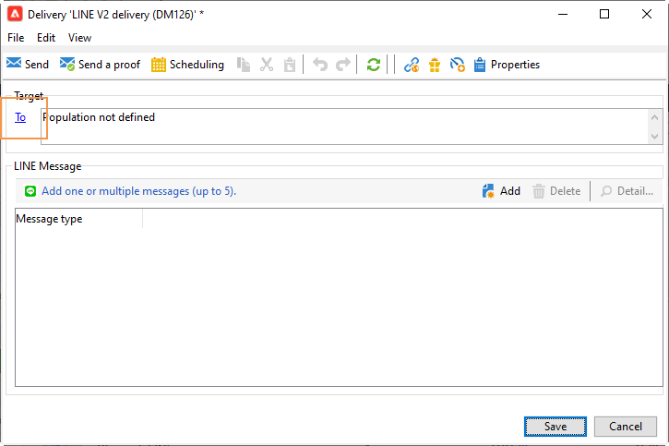Click the clipboard paste icon
The width and height of the screenshot is (669, 446).
click(x=290, y=65)
